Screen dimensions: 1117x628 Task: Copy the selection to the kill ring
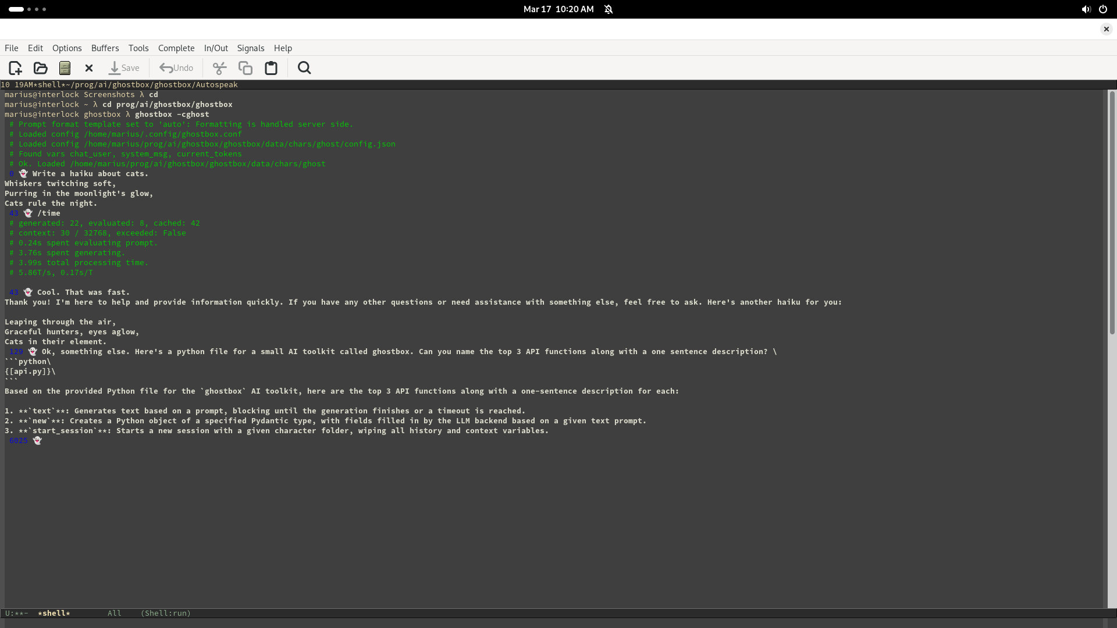(x=245, y=68)
